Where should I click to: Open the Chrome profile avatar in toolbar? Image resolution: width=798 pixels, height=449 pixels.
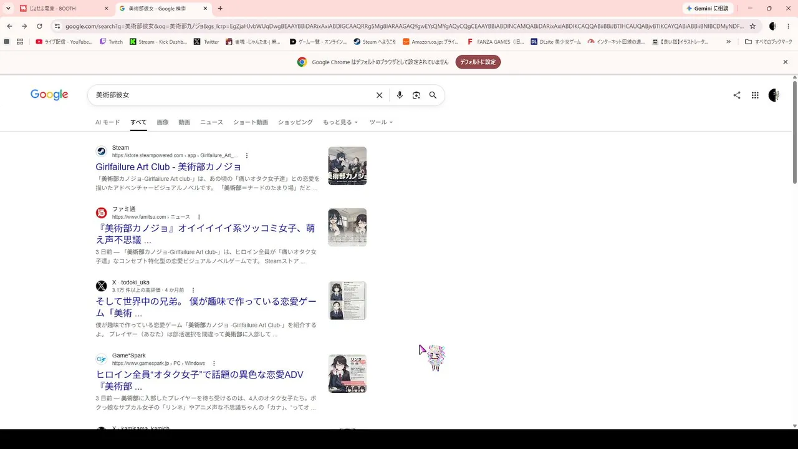[x=773, y=26]
